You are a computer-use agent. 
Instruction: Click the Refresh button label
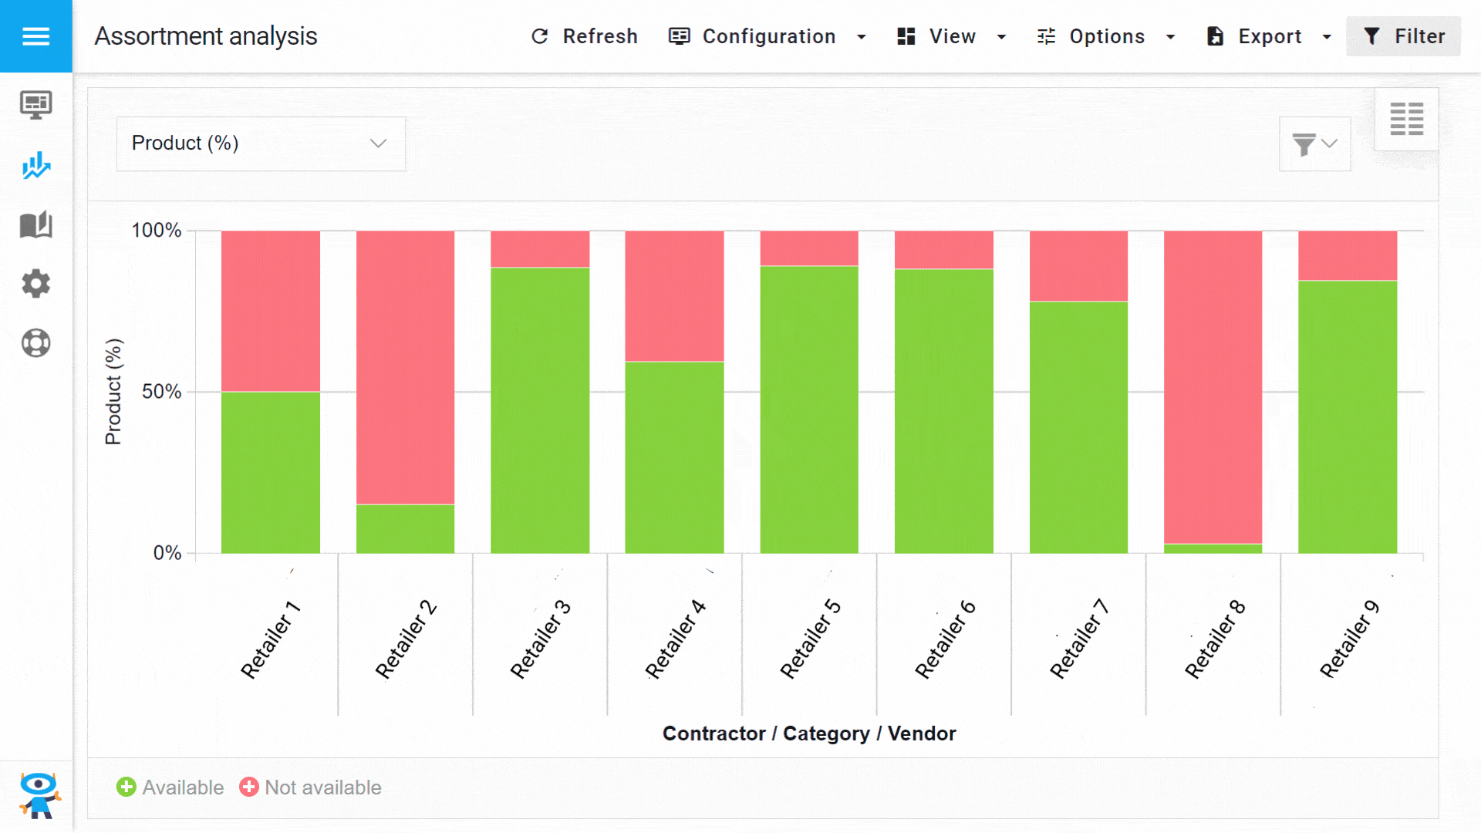coord(600,36)
